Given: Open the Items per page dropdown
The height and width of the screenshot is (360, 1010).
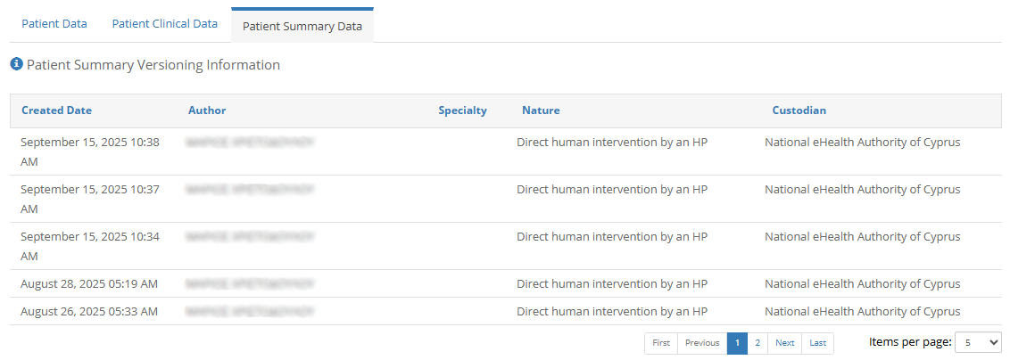Looking at the screenshot, I should pyautogui.click(x=978, y=342).
